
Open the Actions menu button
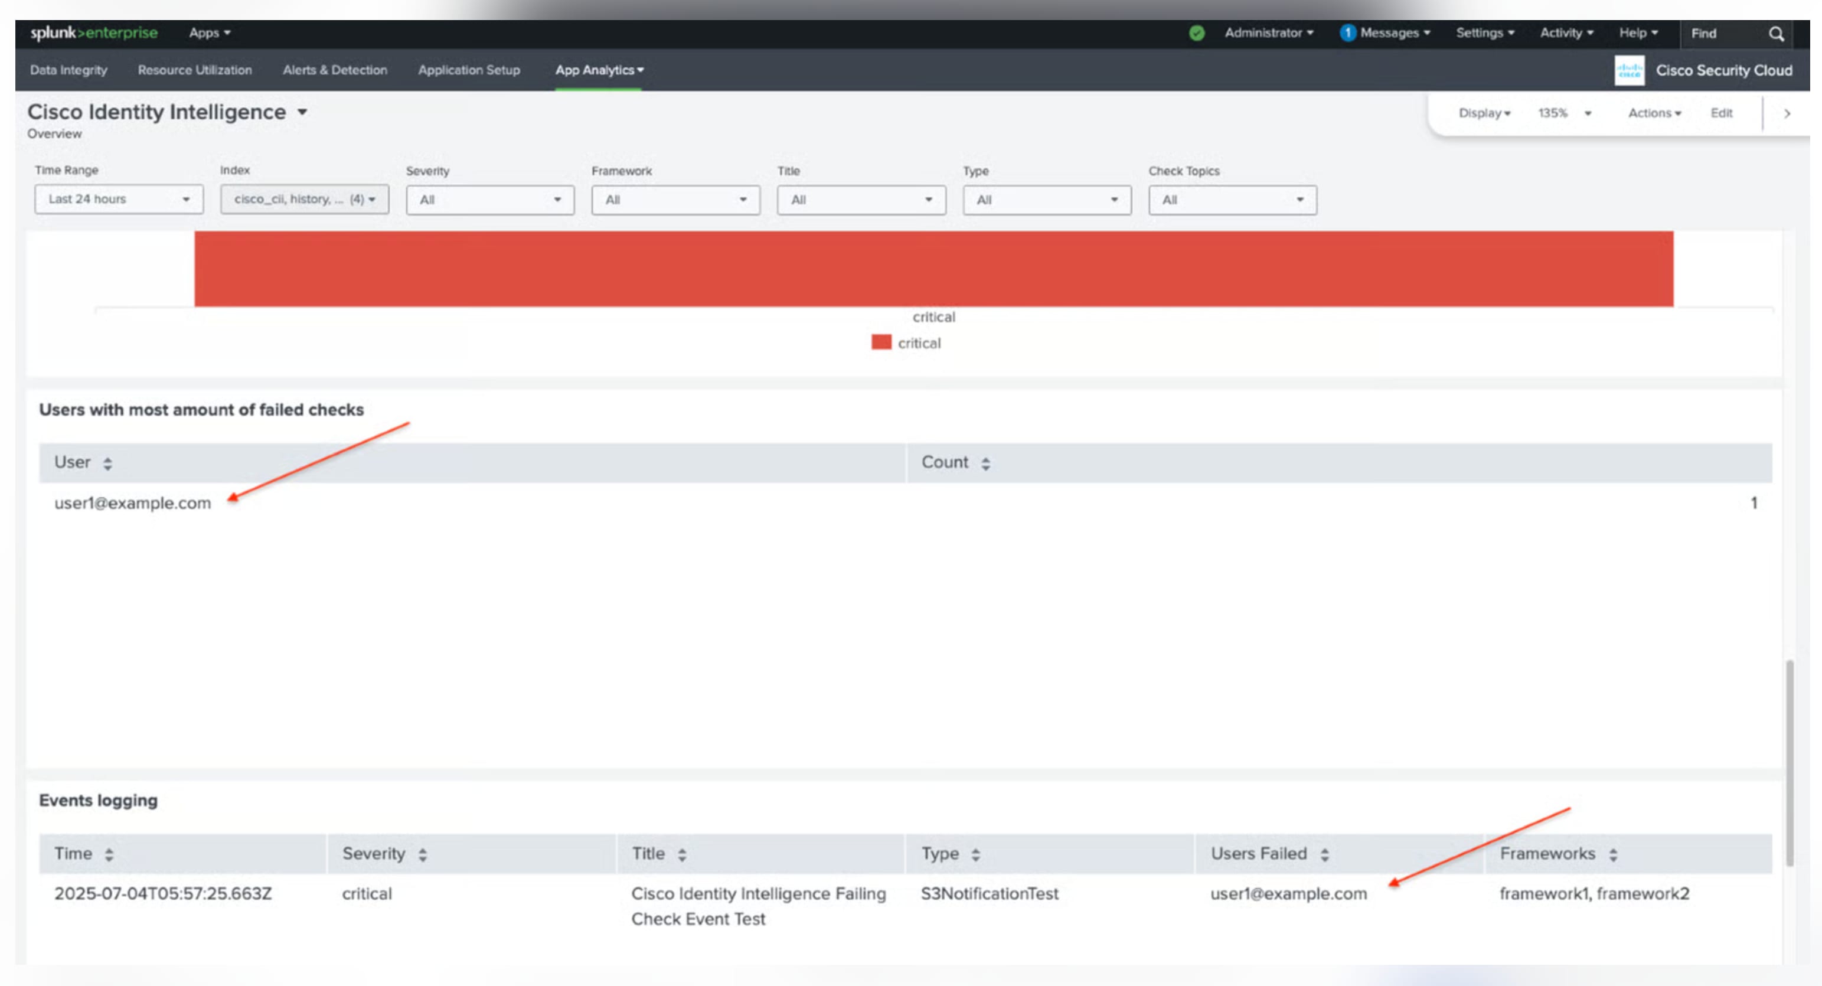1654,113
